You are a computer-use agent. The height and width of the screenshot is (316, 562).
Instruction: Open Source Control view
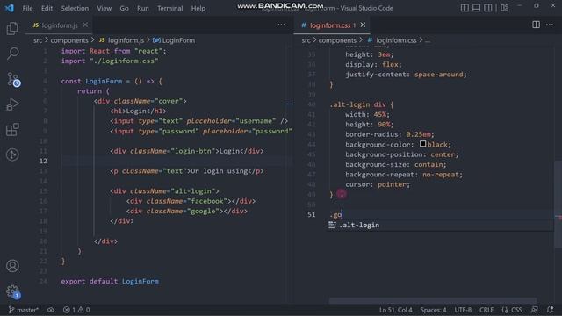click(x=13, y=79)
